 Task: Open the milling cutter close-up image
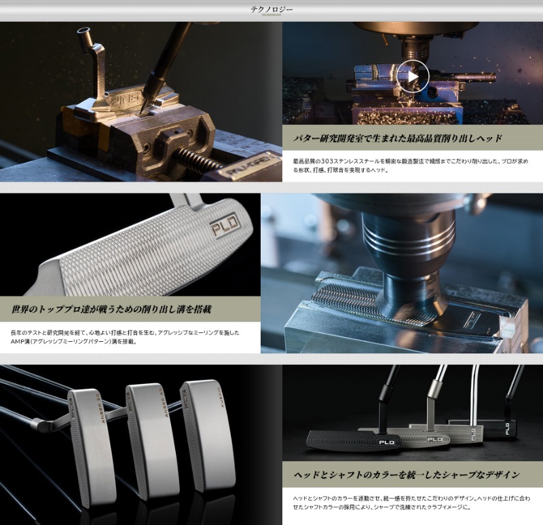[402, 273]
